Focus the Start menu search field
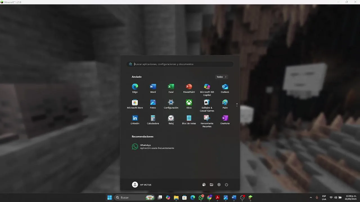 click(x=180, y=64)
